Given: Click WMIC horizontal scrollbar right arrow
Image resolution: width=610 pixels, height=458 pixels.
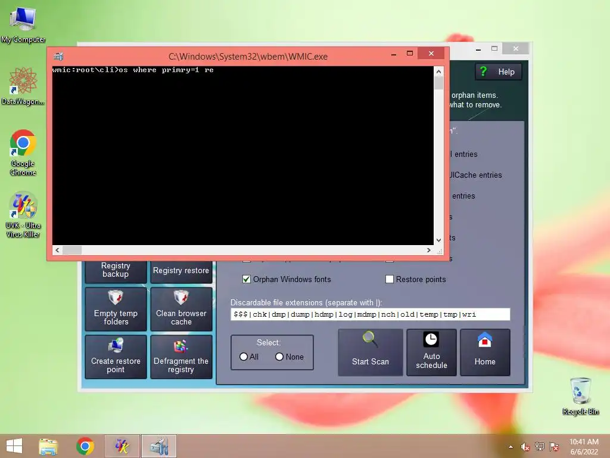Looking at the screenshot, I should point(429,250).
